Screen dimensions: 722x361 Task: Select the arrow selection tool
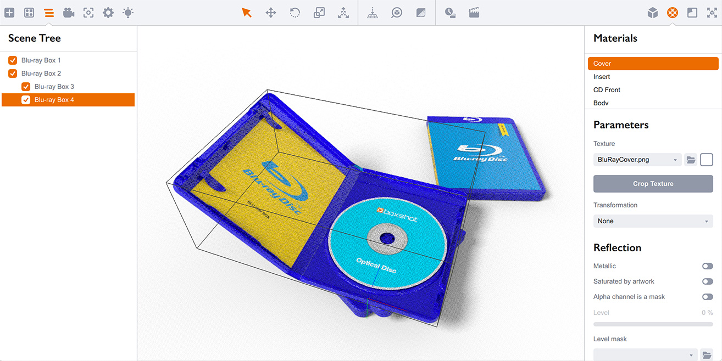[247, 13]
